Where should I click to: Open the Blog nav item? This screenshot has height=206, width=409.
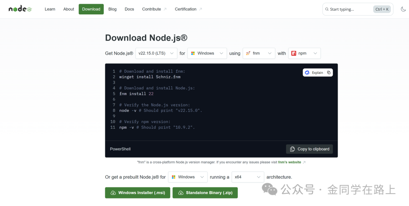pos(112,9)
